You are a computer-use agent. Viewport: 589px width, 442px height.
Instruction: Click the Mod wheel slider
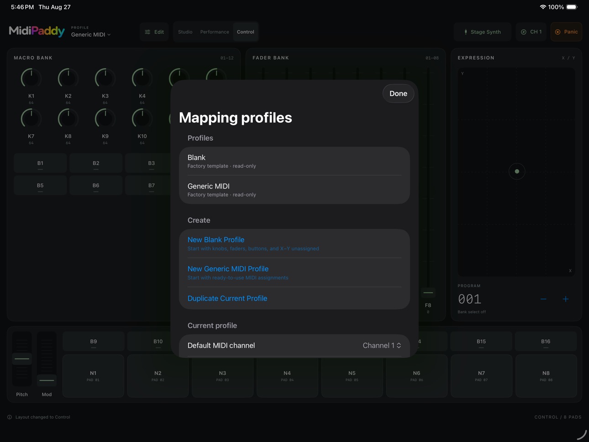[x=47, y=359]
